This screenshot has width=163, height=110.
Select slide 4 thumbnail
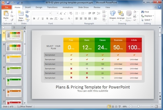14,70
